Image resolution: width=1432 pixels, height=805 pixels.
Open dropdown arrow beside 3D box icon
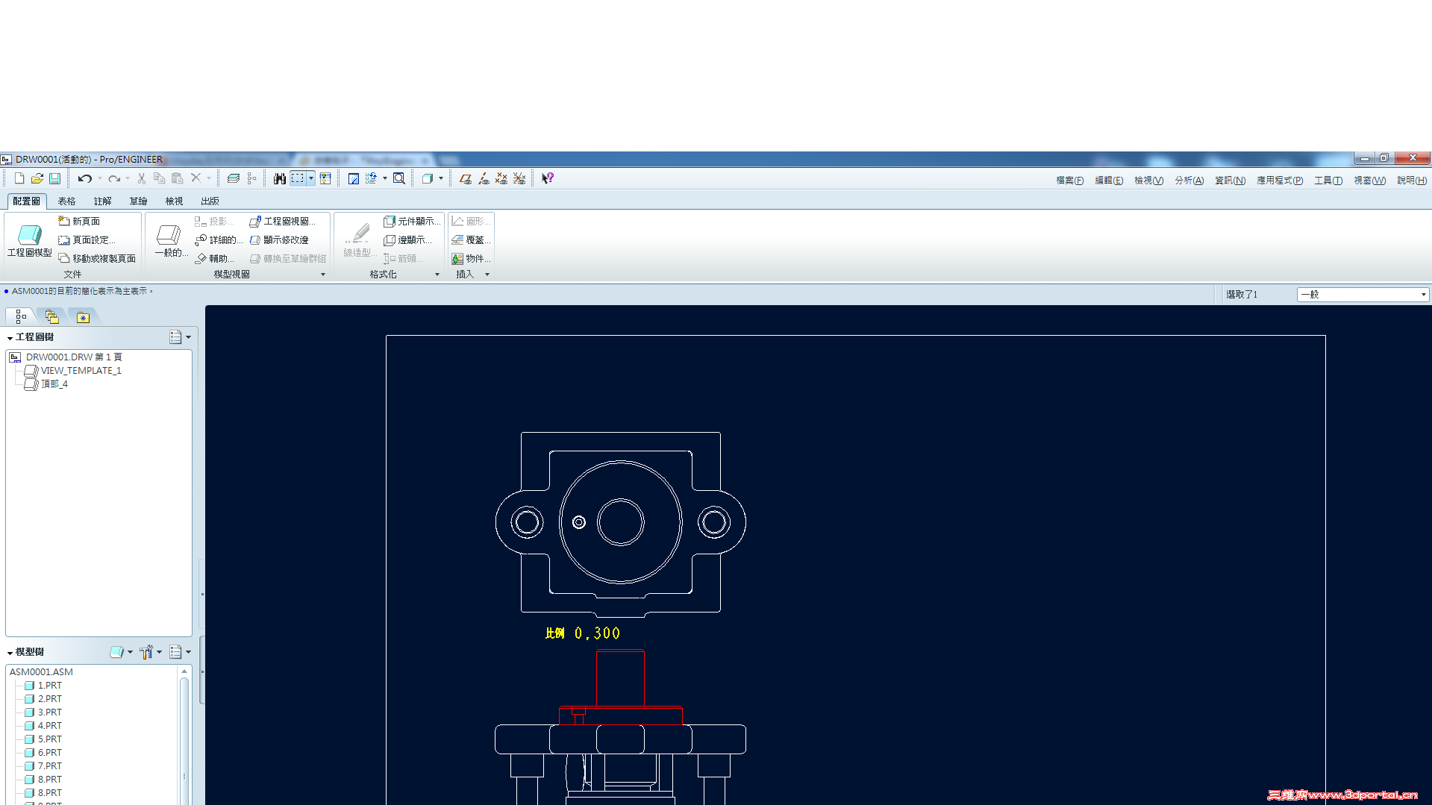[441, 178]
